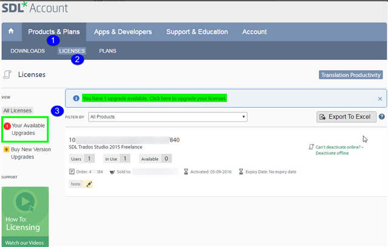Open the All Products filter dropdown

point(168,117)
